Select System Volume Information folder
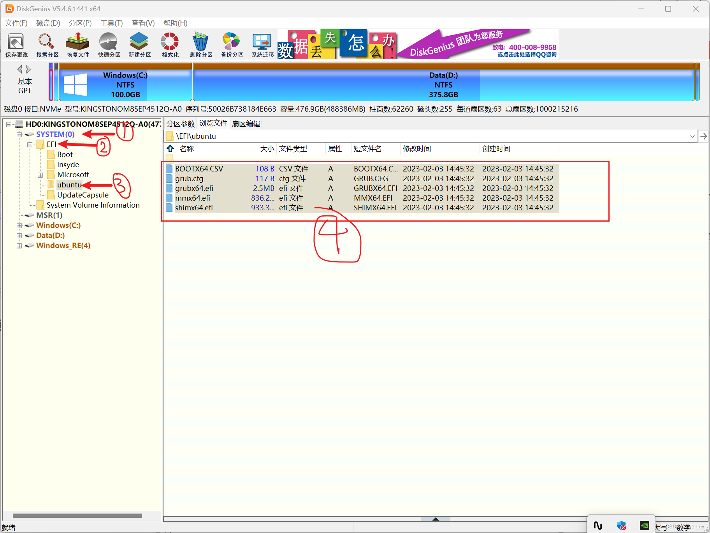710x533 pixels. [x=93, y=205]
